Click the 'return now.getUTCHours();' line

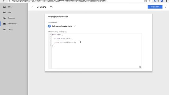point(65,42)
